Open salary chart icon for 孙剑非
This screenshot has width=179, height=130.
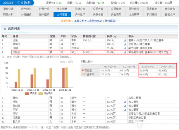pyautogui.click(x=125, y=106)
